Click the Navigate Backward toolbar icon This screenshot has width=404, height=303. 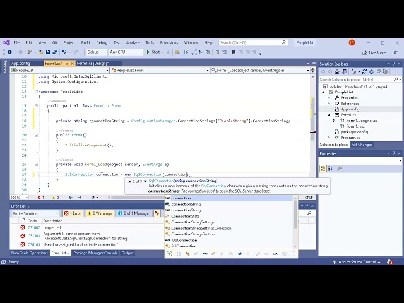10,52
